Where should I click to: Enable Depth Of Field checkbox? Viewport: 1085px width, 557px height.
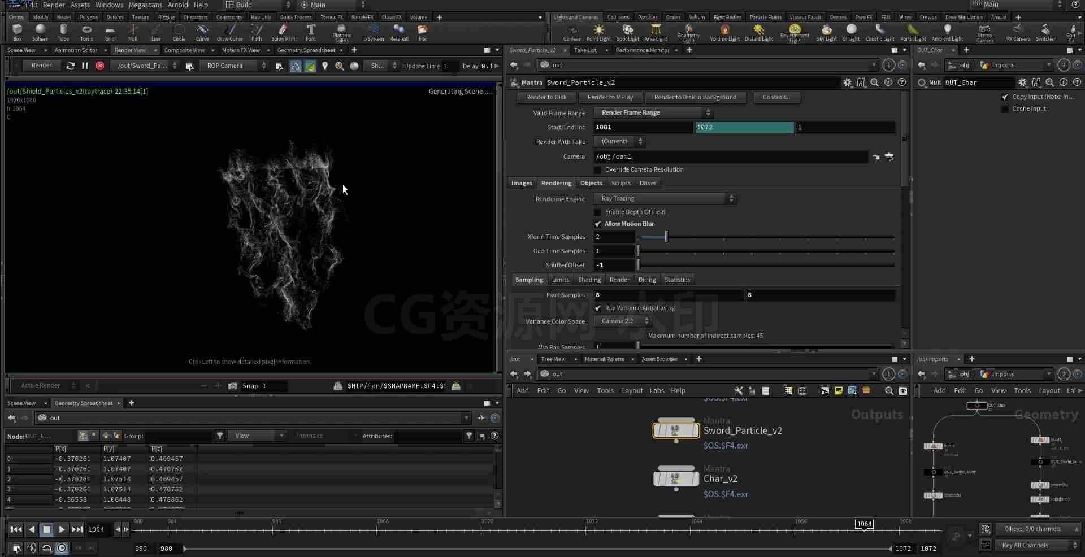598,212
